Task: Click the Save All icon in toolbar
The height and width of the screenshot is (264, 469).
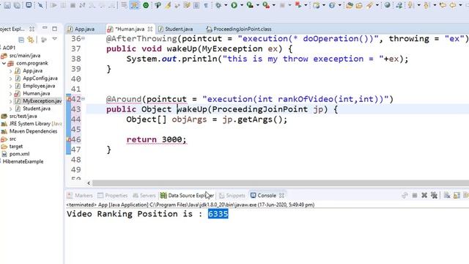Action: click(17, 5)
